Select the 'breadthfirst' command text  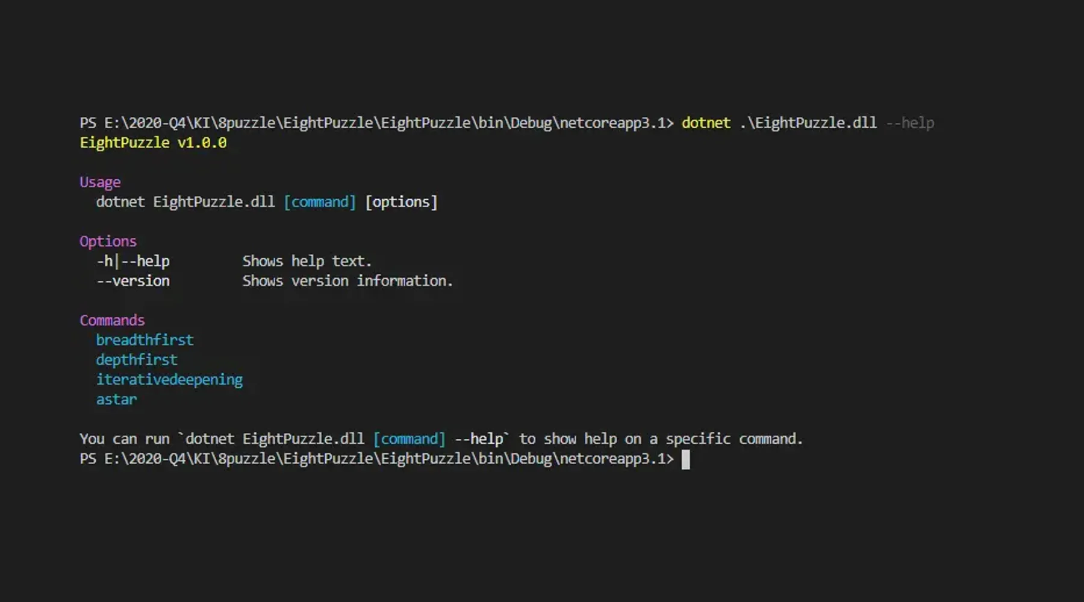(x=145, y=340)
